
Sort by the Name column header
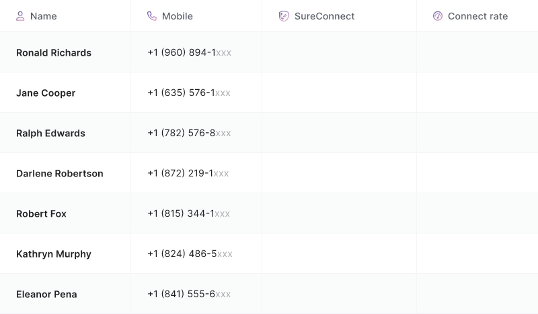(43, 16)
